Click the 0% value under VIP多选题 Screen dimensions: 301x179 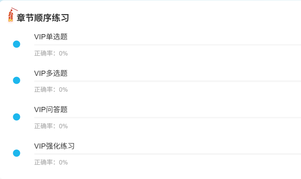63,90
